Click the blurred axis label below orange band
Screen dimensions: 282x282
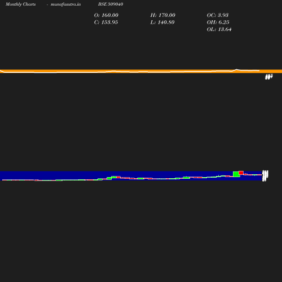click(x=269, y=77)
